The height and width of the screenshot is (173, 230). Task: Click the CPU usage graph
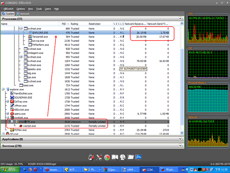208,29
